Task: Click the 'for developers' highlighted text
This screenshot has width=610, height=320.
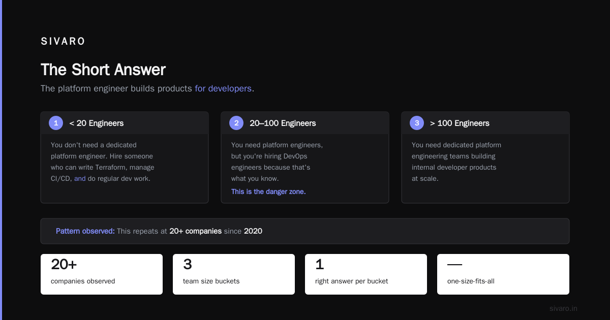Action: point(223,88)
